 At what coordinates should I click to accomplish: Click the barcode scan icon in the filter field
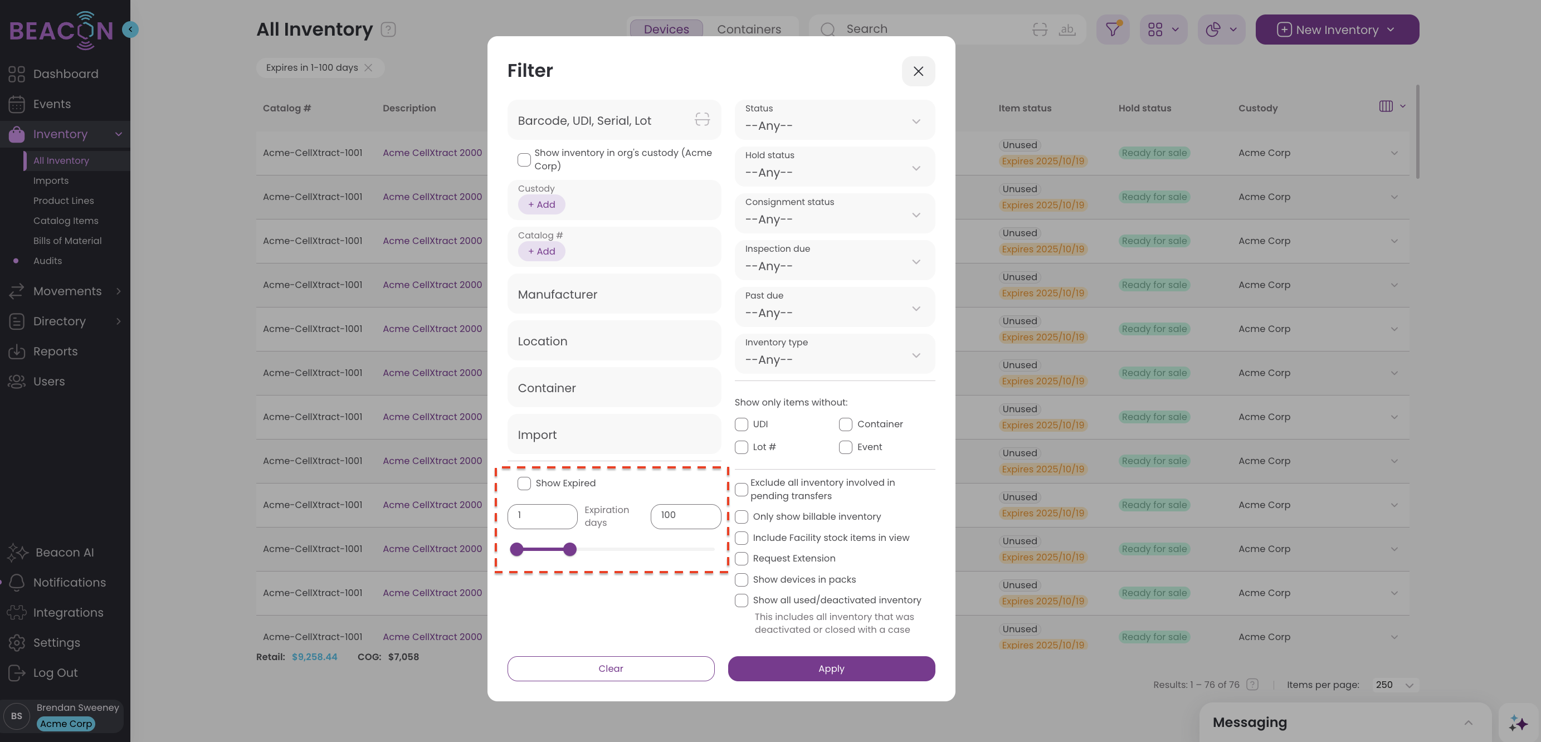pyautogui.click(x=702, y=120)
